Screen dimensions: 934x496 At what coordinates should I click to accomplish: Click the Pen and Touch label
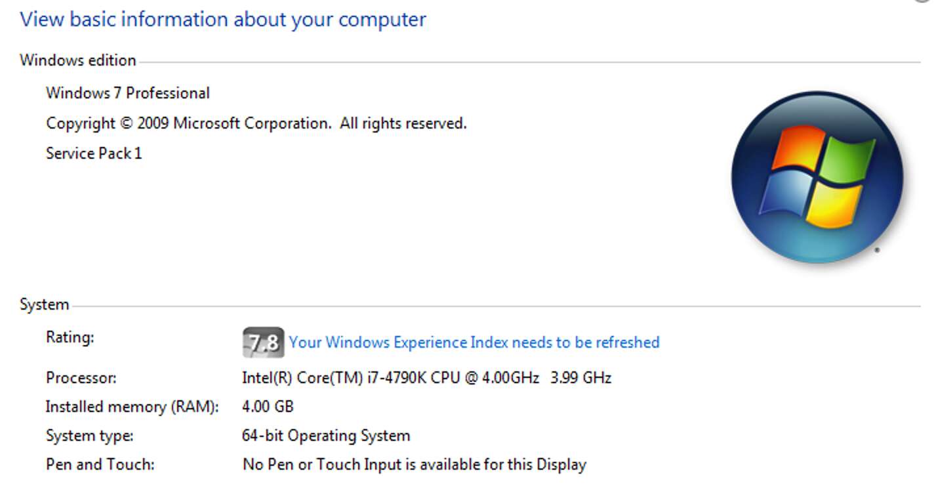pos(100,465)
